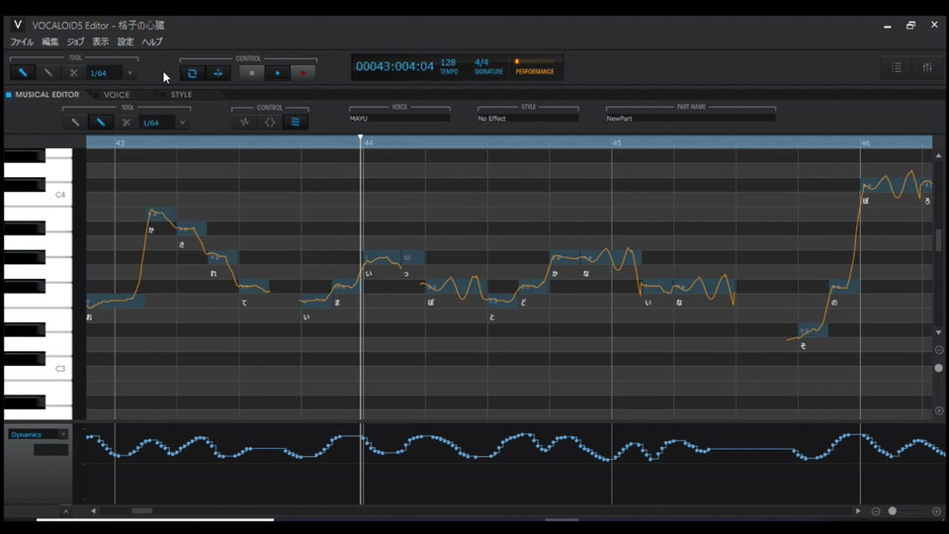Toggle the waveform display control

point(244,123)
